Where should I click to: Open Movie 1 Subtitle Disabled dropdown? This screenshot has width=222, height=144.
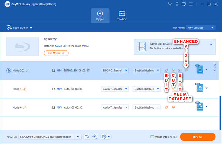pyautogui.click(x=147, y=89)
